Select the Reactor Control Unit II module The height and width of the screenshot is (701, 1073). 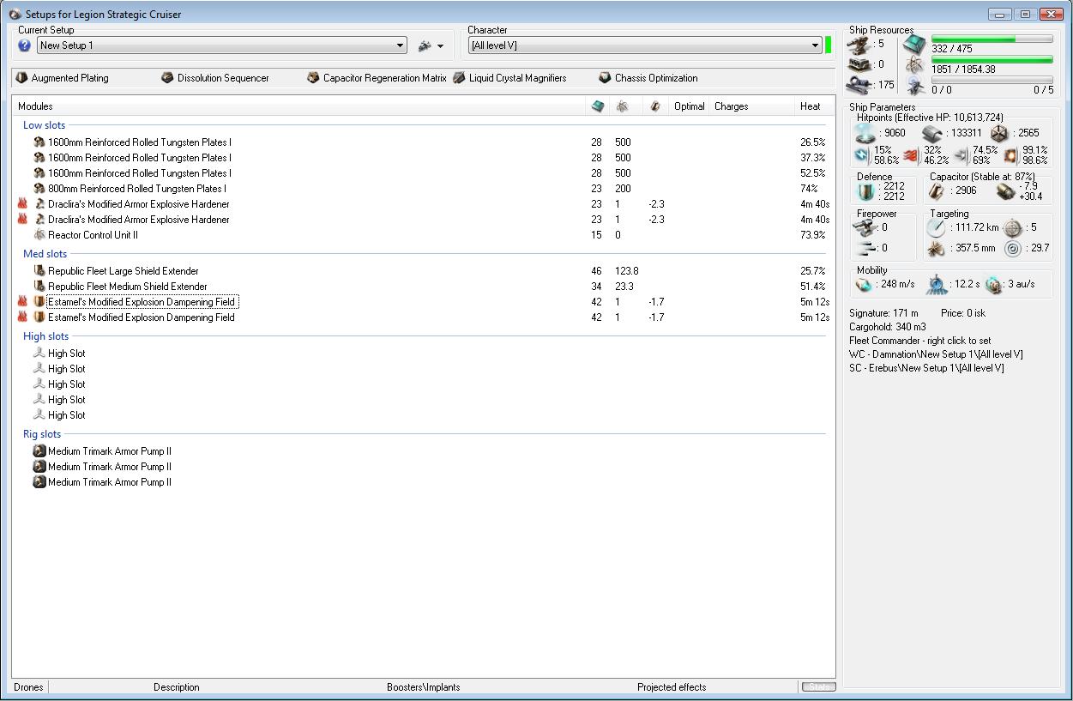pos(93,235)
